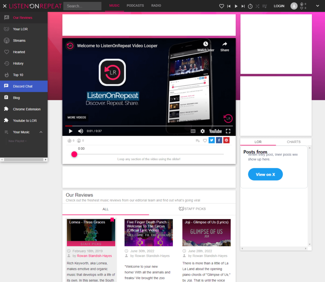
Task: Open the user avatar profile
Action: pyautogui.click(x=294, y=6)
